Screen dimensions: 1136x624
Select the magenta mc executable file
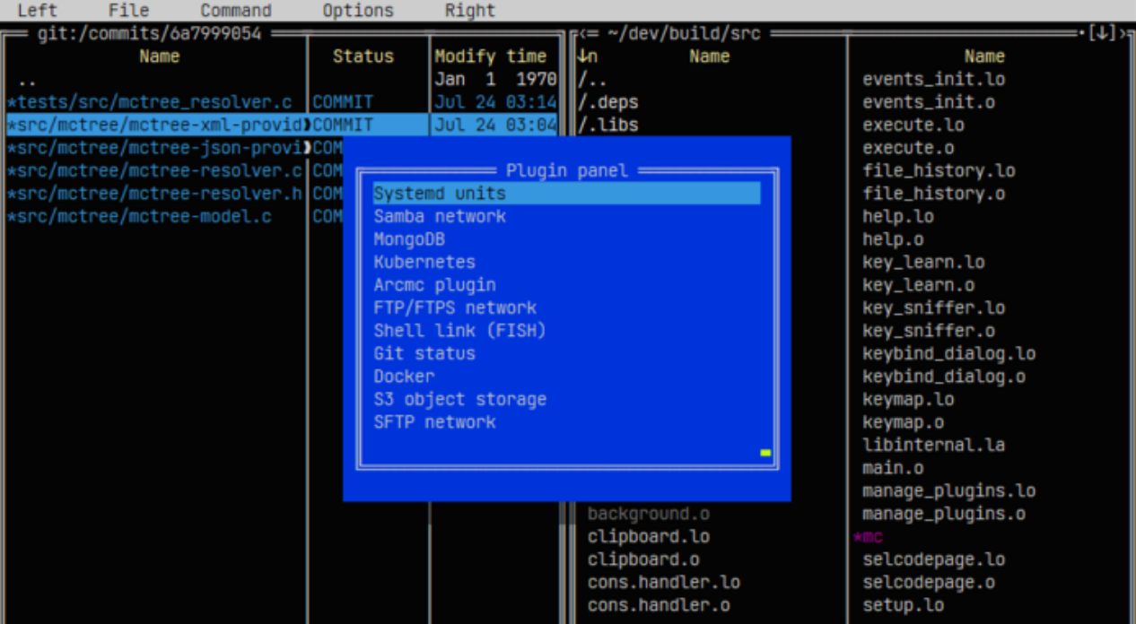[x=868, y=537]
